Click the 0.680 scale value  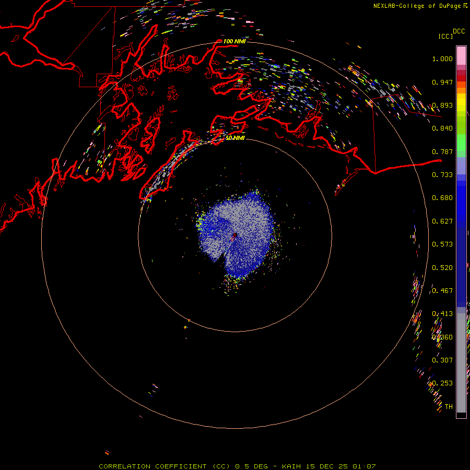coord(442,198)
